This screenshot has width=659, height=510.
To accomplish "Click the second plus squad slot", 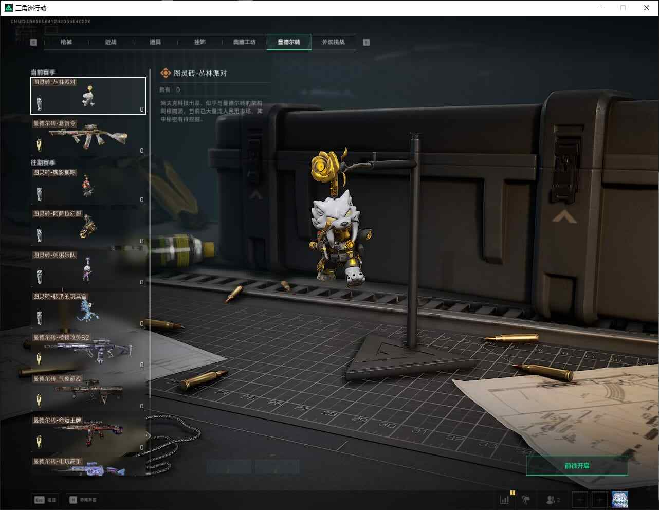I will pyautogui.click(x=599, y=500).
